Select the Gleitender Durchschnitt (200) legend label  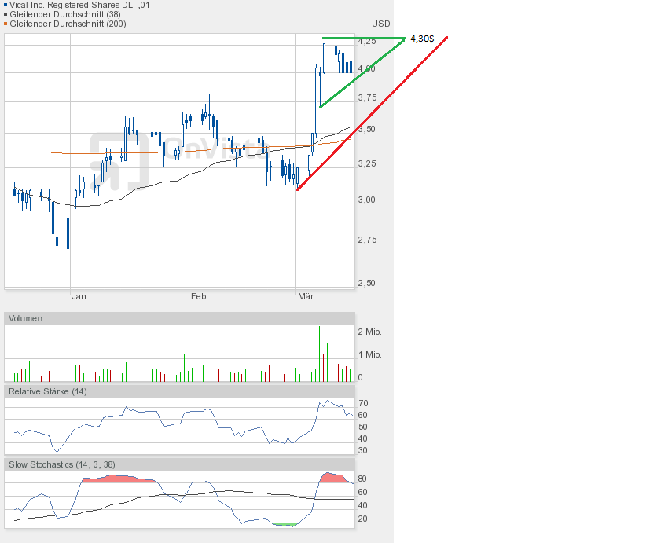68,24
